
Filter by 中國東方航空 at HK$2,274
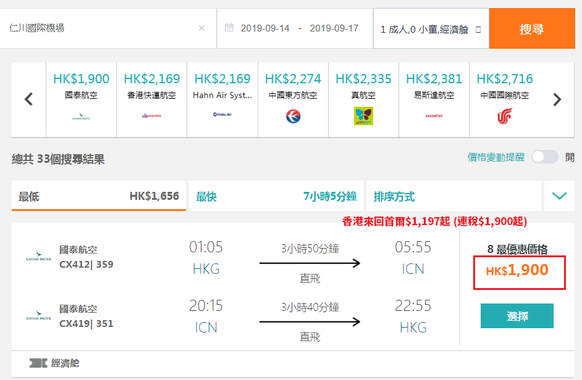click(293, 99)
